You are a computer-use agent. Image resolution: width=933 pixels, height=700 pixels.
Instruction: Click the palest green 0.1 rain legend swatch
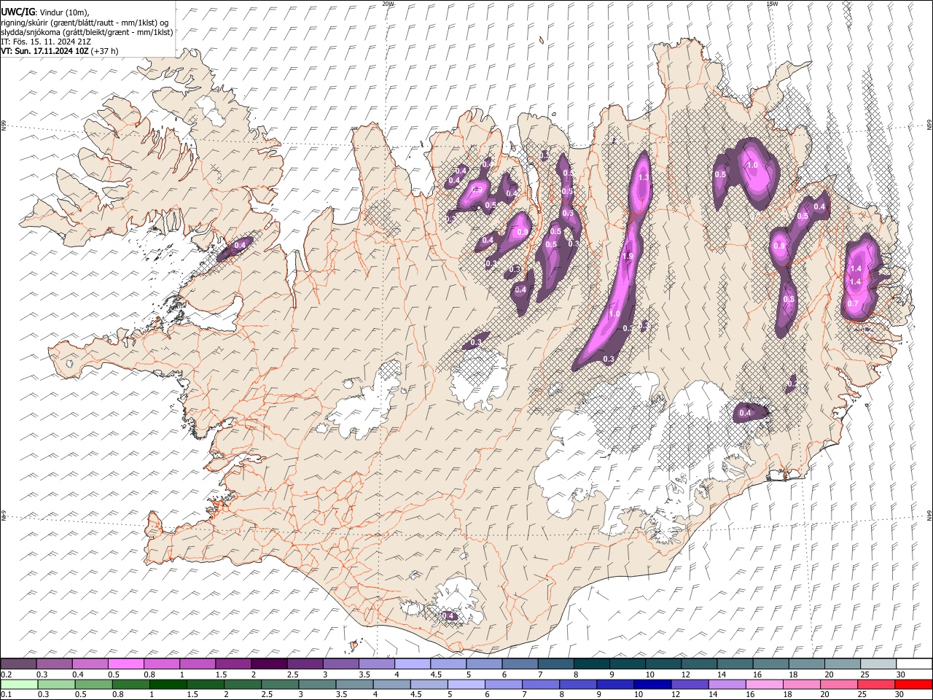(x=19, y=684)
